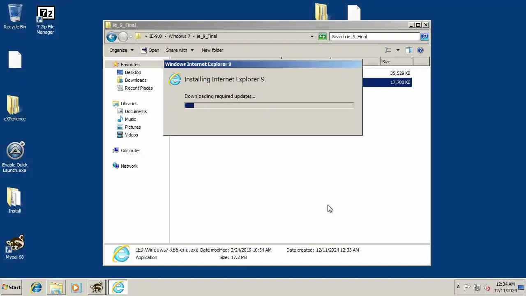Click IE-9.0 breadcrumb in address bar
526x296 pixels.
pos(155,37)
